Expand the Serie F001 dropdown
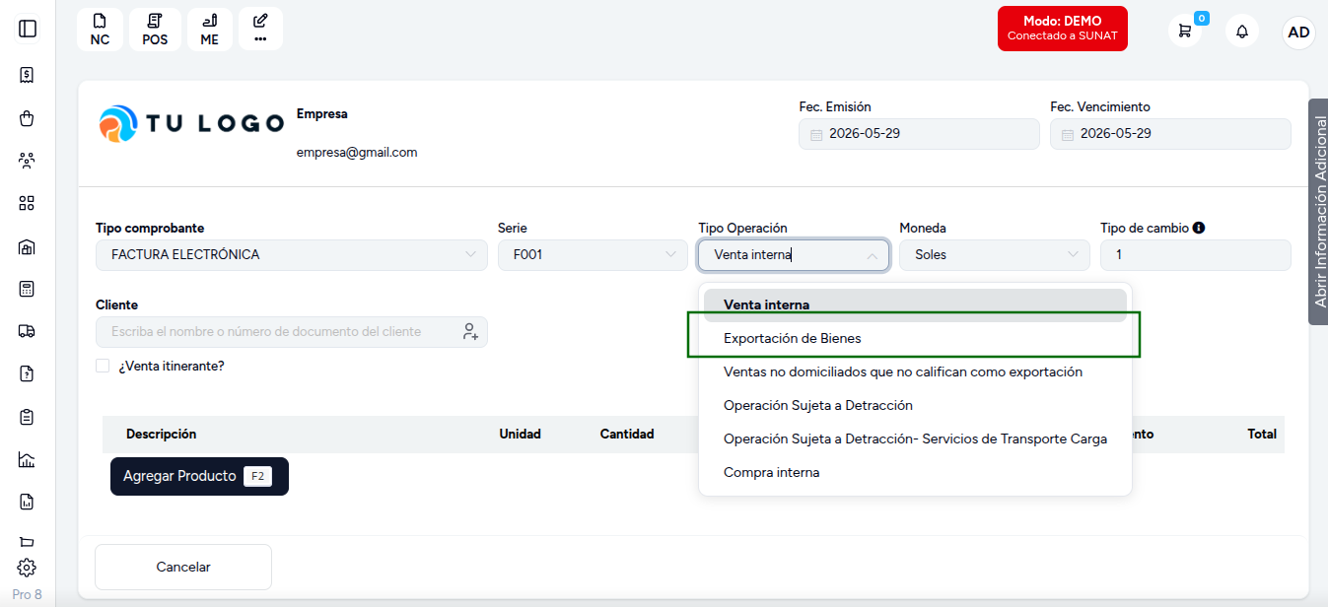This screenshot has width=1328, height=607. [593, 255]
